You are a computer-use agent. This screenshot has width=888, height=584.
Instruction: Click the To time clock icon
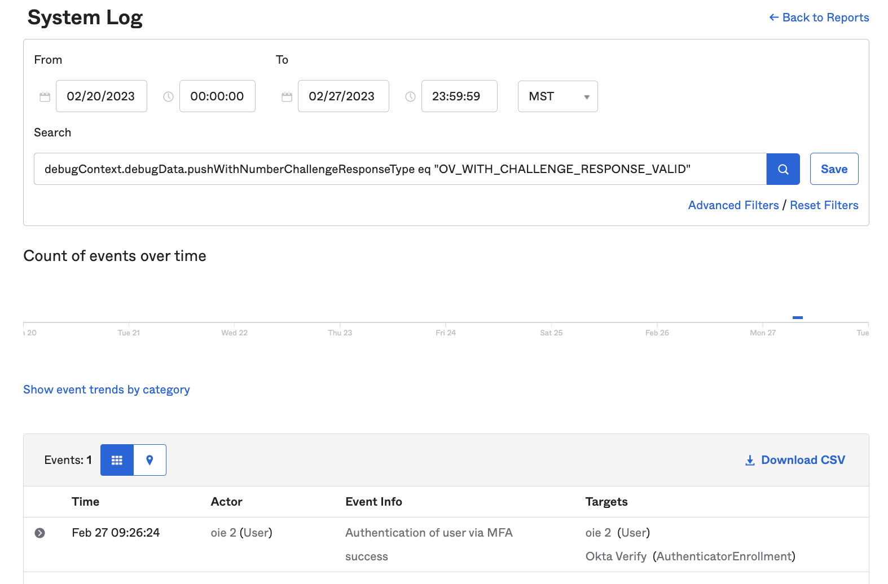coord(410,97)
